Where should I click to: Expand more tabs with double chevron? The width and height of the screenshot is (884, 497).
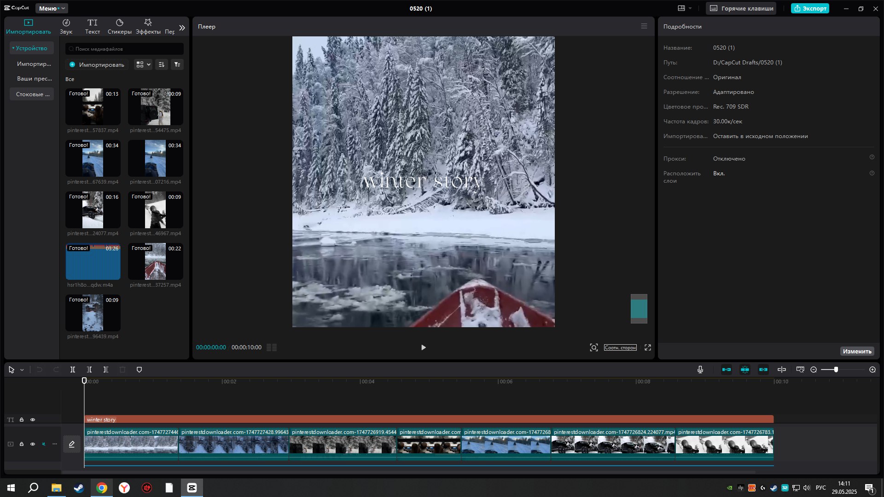pos(182,28)
